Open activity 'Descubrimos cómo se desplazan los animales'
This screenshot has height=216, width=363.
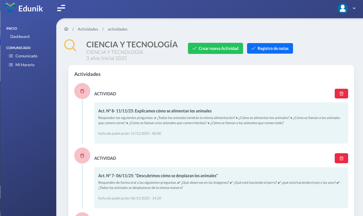[158, 175]
